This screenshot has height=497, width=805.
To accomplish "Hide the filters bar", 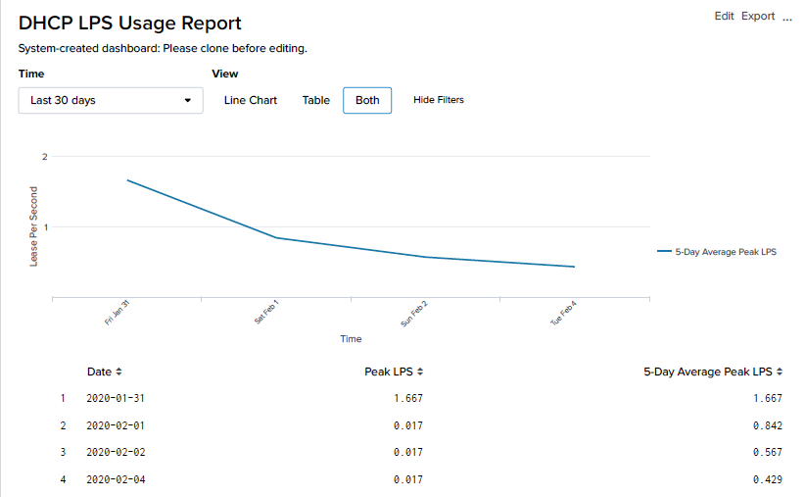I will pos(438,100).
